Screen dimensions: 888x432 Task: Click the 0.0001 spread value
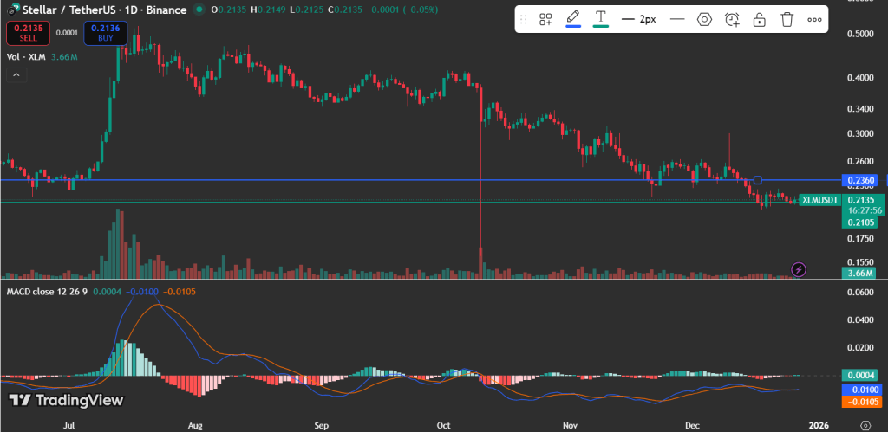(67, 33)
